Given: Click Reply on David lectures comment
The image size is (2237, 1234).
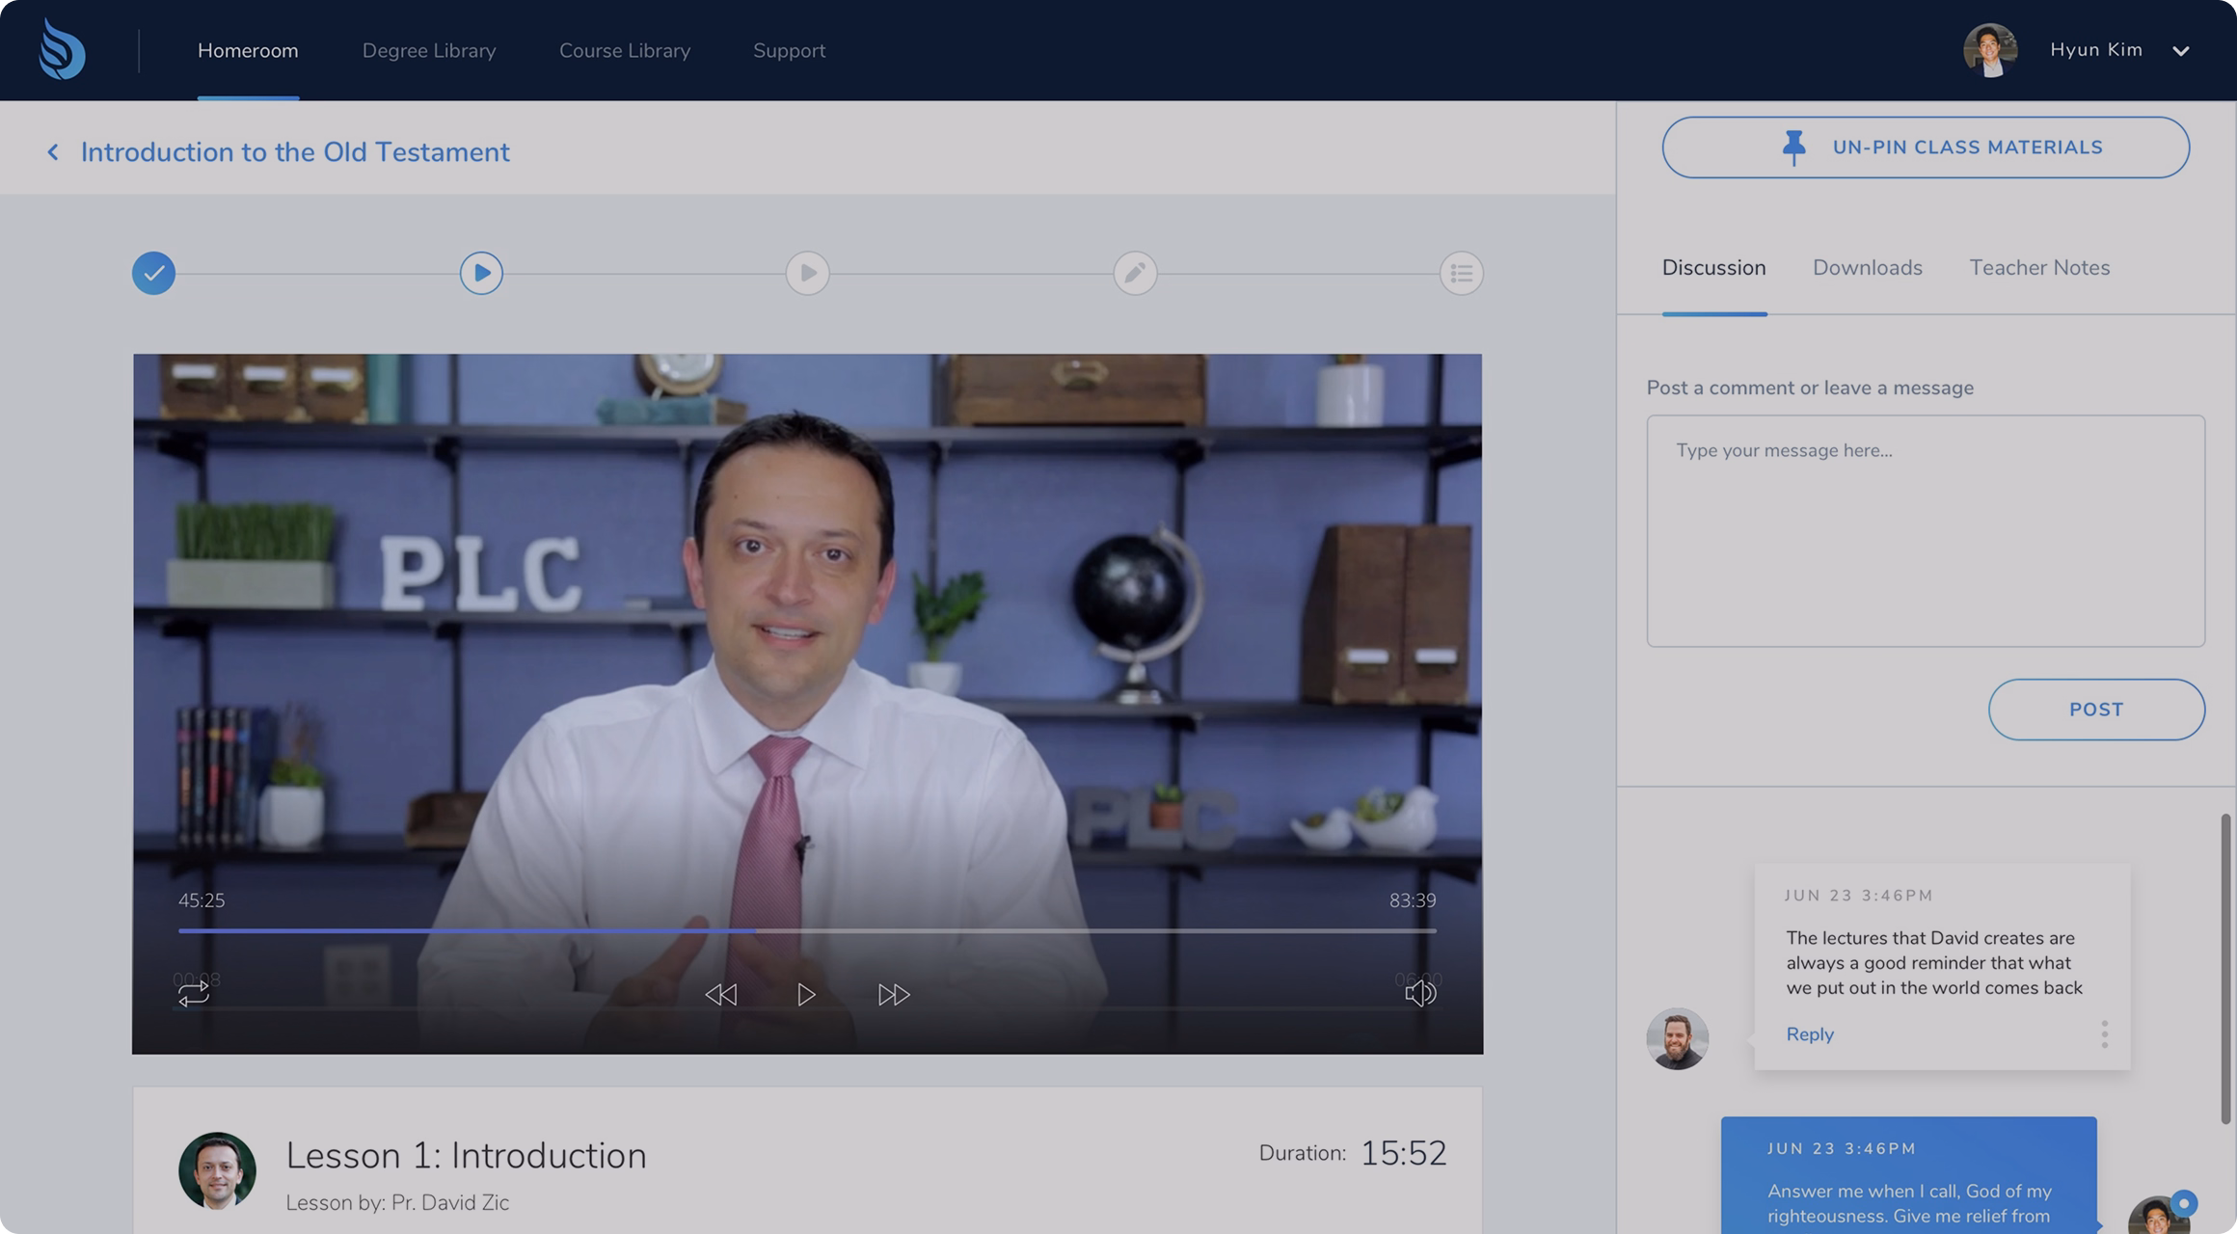Looking at the screenshot, I should (x=1810, y=1034).
